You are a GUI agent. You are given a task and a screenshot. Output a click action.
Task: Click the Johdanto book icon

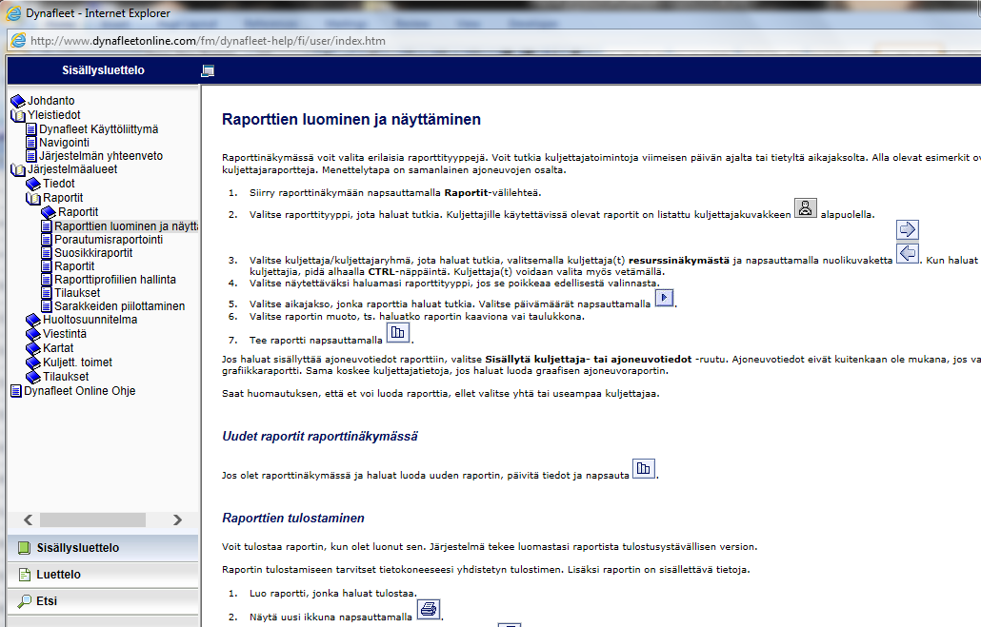pos(18,101)
